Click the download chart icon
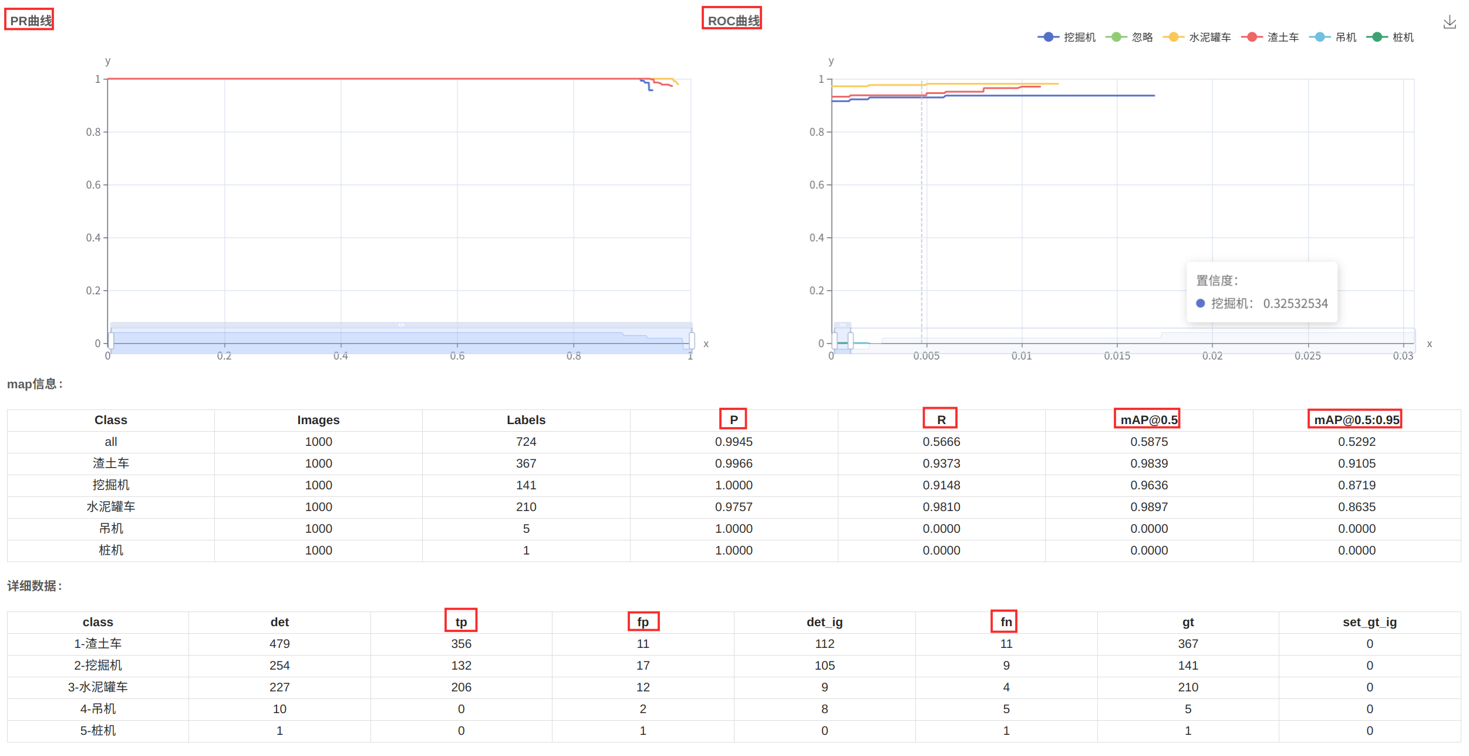Viewport: 1469px width, 756px height. tap(1449, 22)
